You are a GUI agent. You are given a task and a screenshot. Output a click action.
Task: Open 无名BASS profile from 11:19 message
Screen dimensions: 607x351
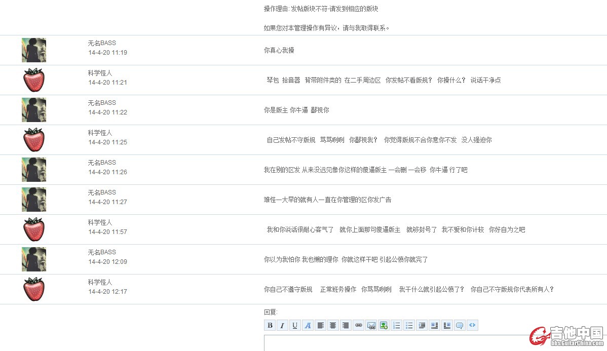point(102,43)
